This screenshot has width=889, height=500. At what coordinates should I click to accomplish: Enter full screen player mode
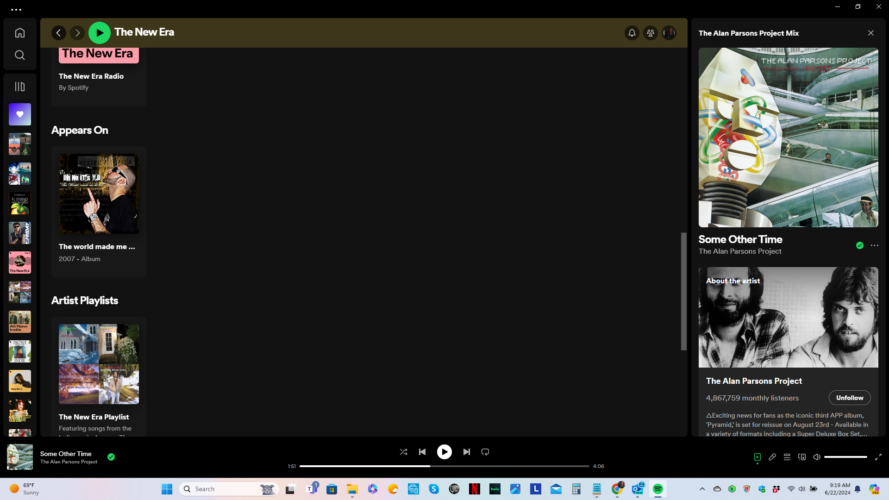pos(878,457)
